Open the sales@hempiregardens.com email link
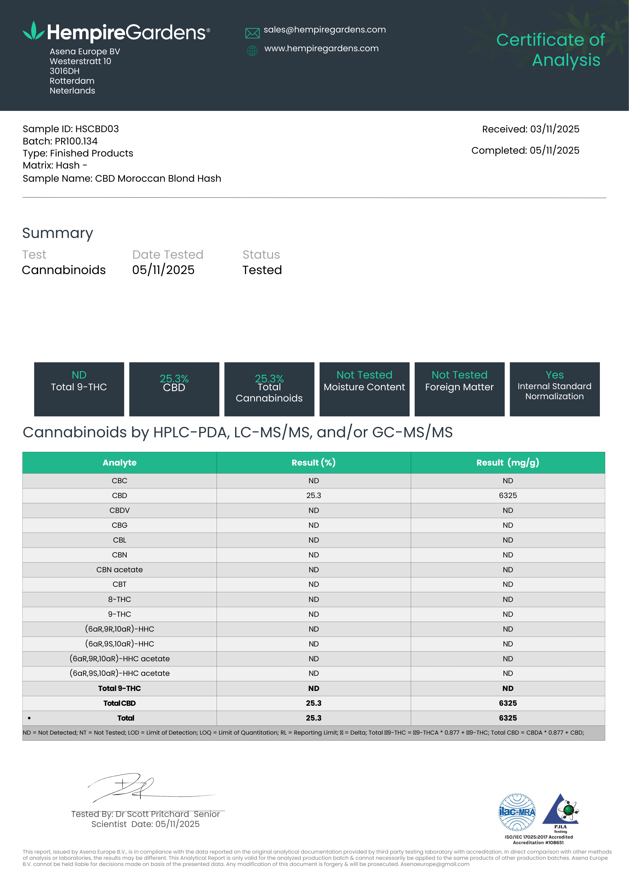629x890 pixels. [x=324, y=30]
